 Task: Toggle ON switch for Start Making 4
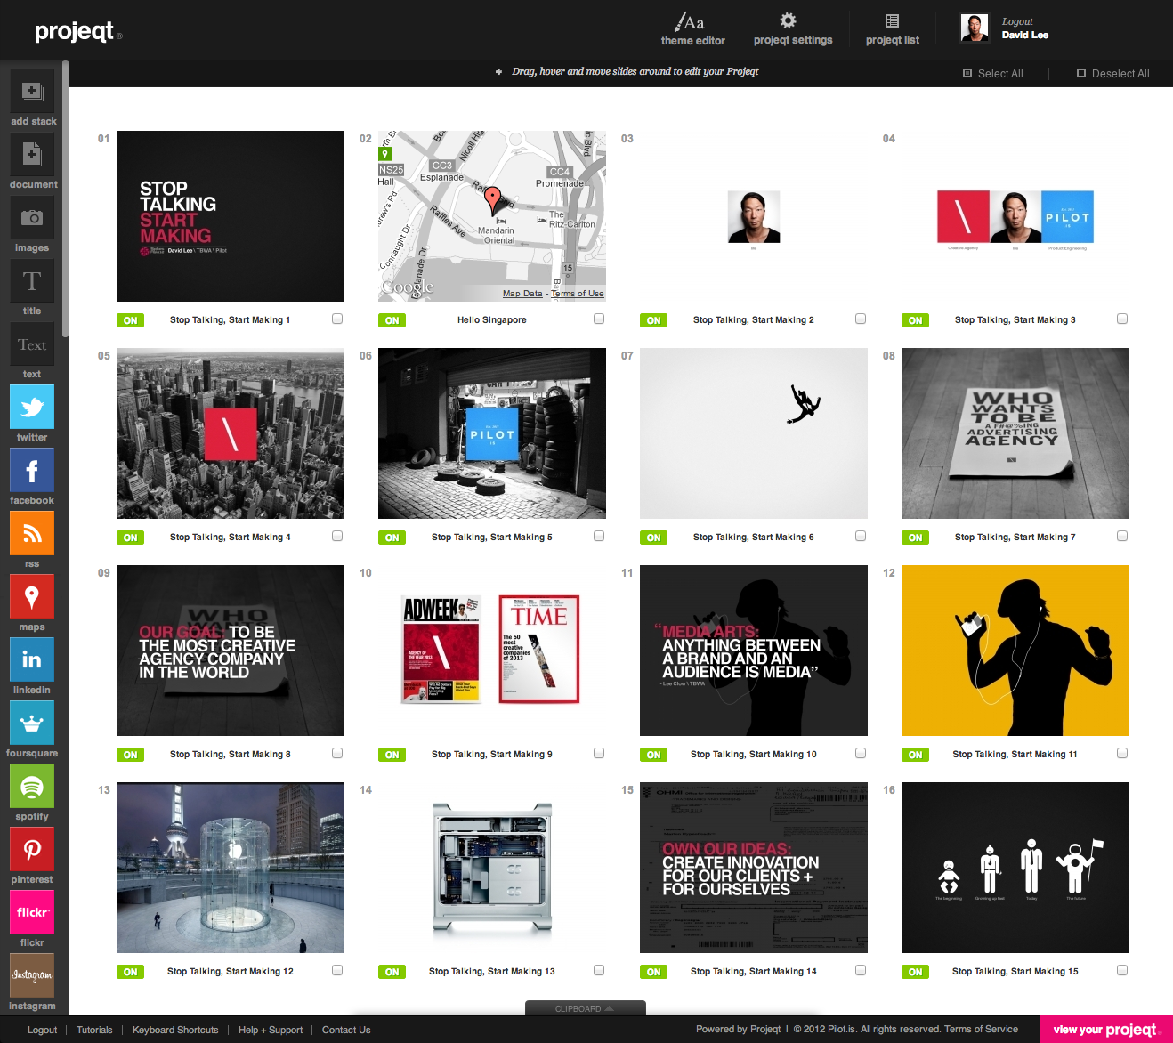[131, 538]
